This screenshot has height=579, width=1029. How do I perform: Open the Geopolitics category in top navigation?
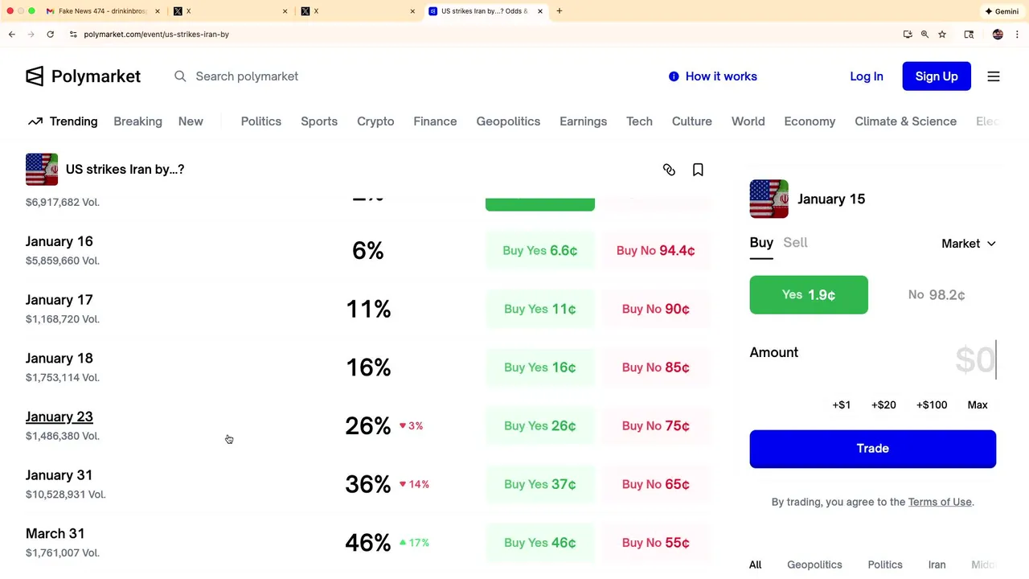508,121
